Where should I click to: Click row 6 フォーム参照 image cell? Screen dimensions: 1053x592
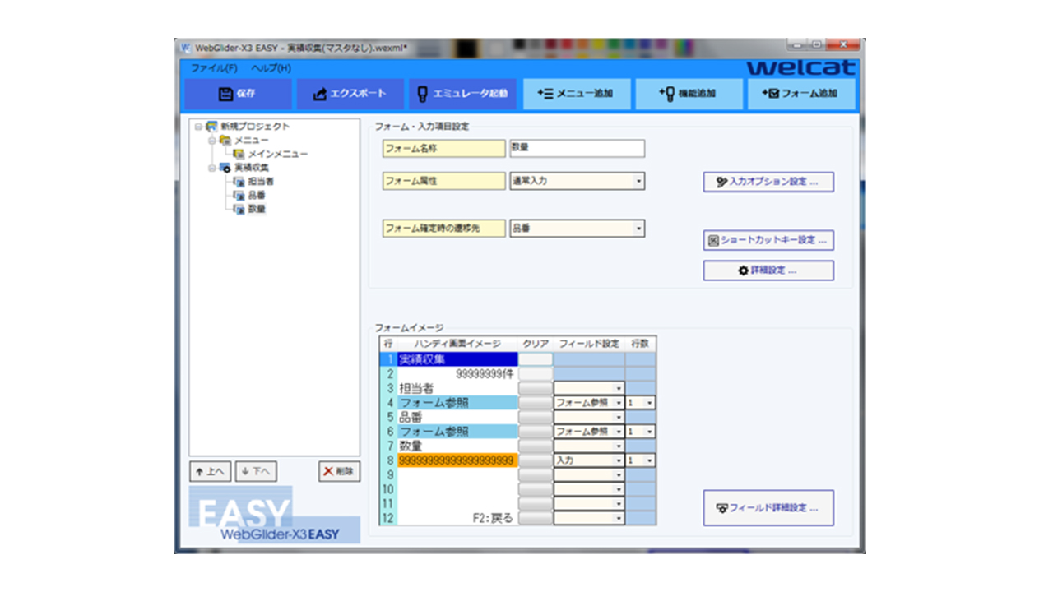coord(457,432)
